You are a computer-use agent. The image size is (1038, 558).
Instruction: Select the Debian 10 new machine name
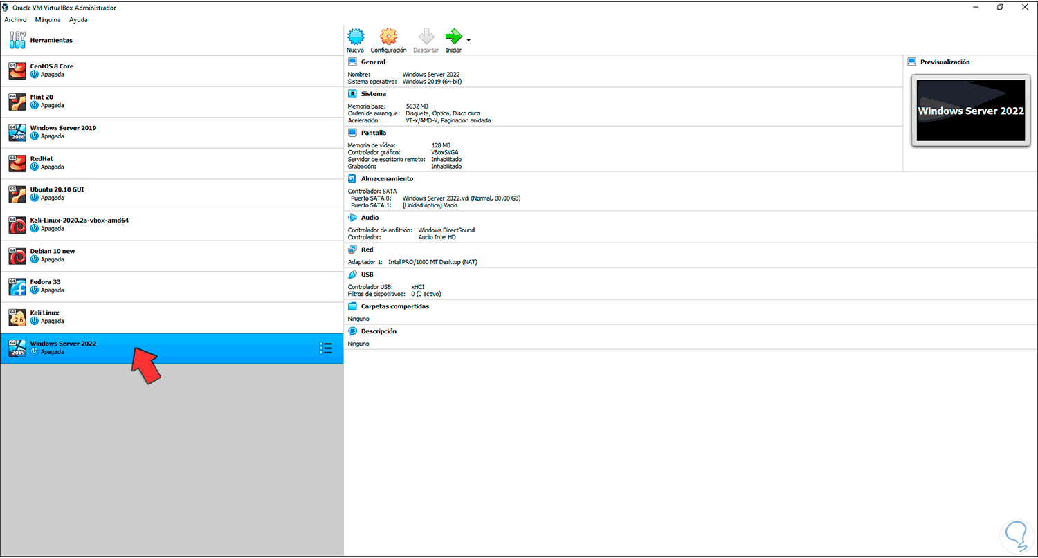click(53, 251)
